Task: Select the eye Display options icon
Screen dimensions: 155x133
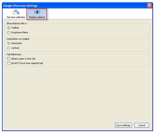Action: (37, 12)
